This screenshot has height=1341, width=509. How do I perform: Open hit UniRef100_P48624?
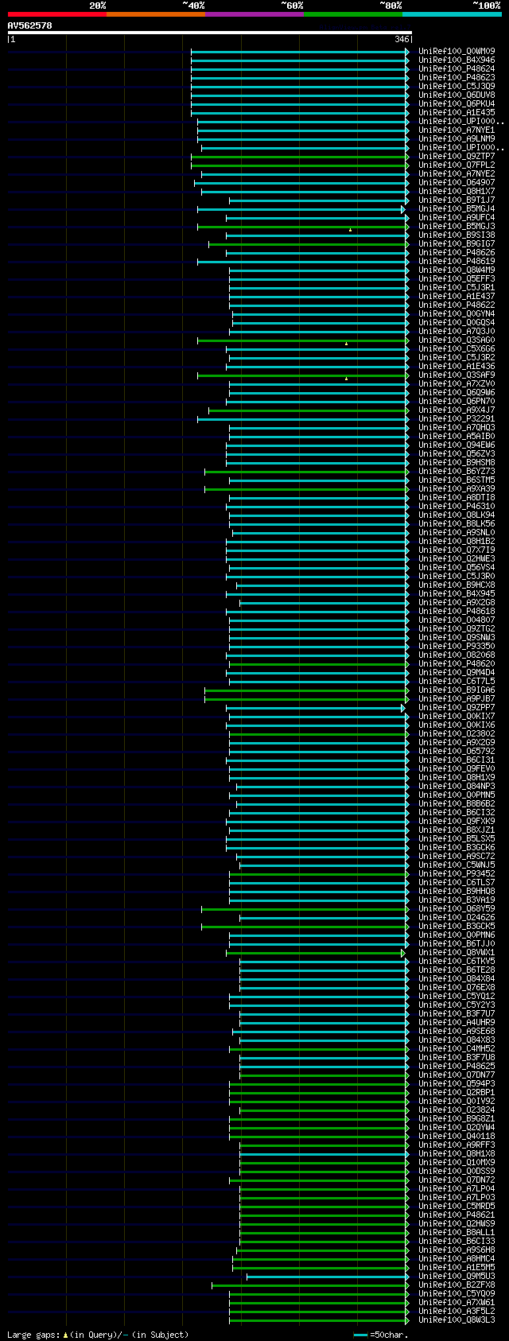(x=457, y=69)
